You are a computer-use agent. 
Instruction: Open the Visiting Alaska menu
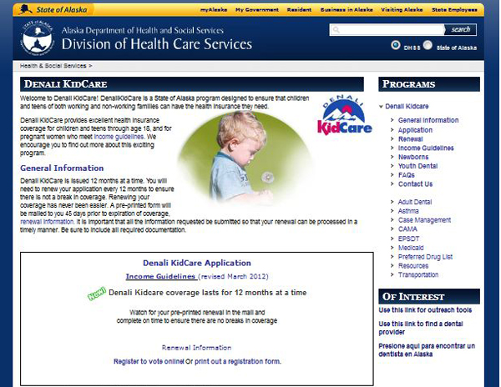[402, 10]
